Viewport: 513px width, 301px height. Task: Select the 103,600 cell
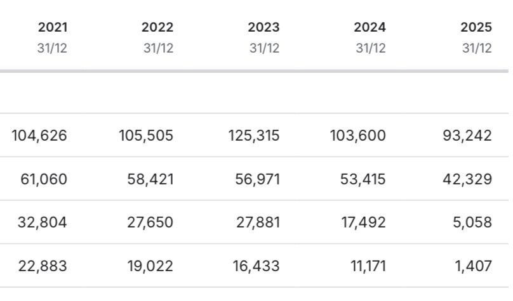coord(357,136)
